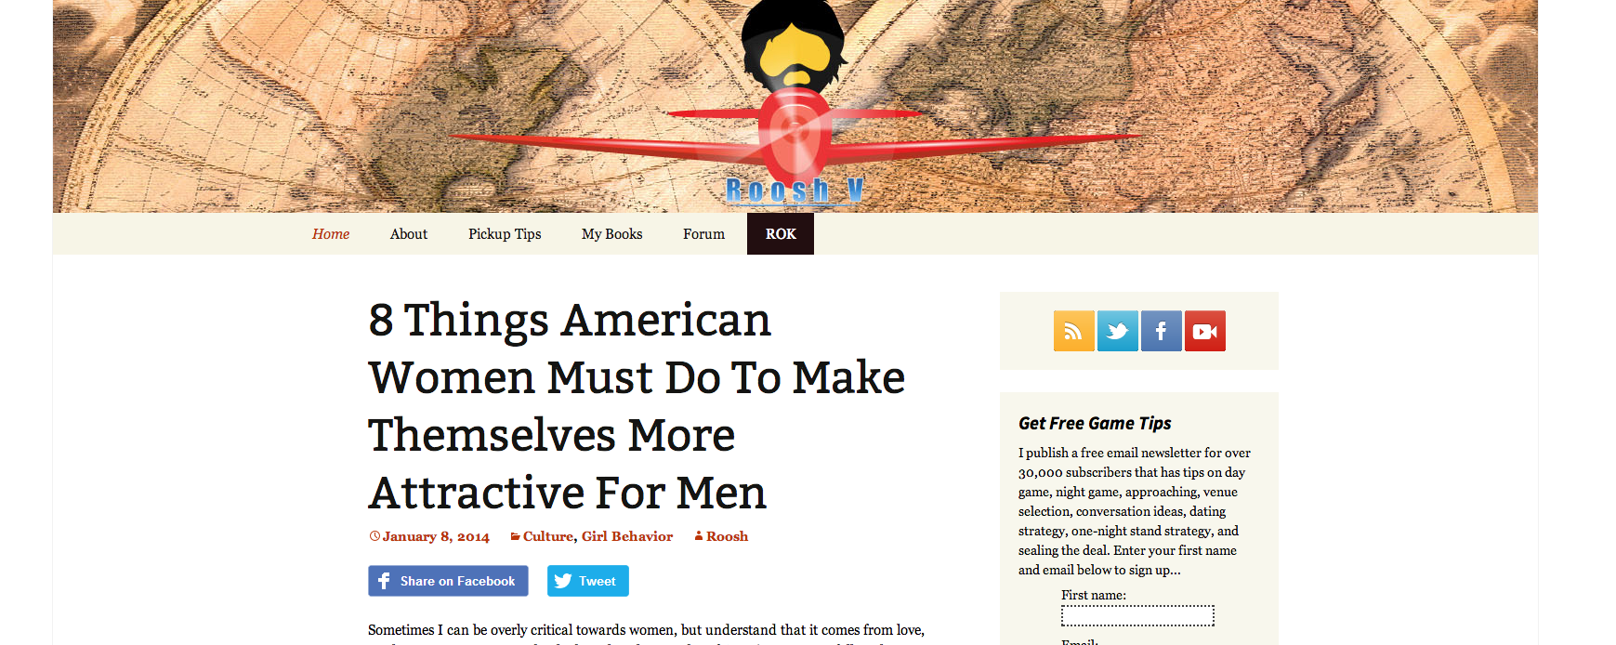Click the person icon before Roosh
This screenshot has width=1616, height=645.
[699, 536]
